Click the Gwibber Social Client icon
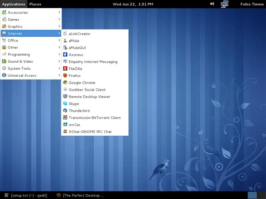The image size is (266, 199). [65, 89]
